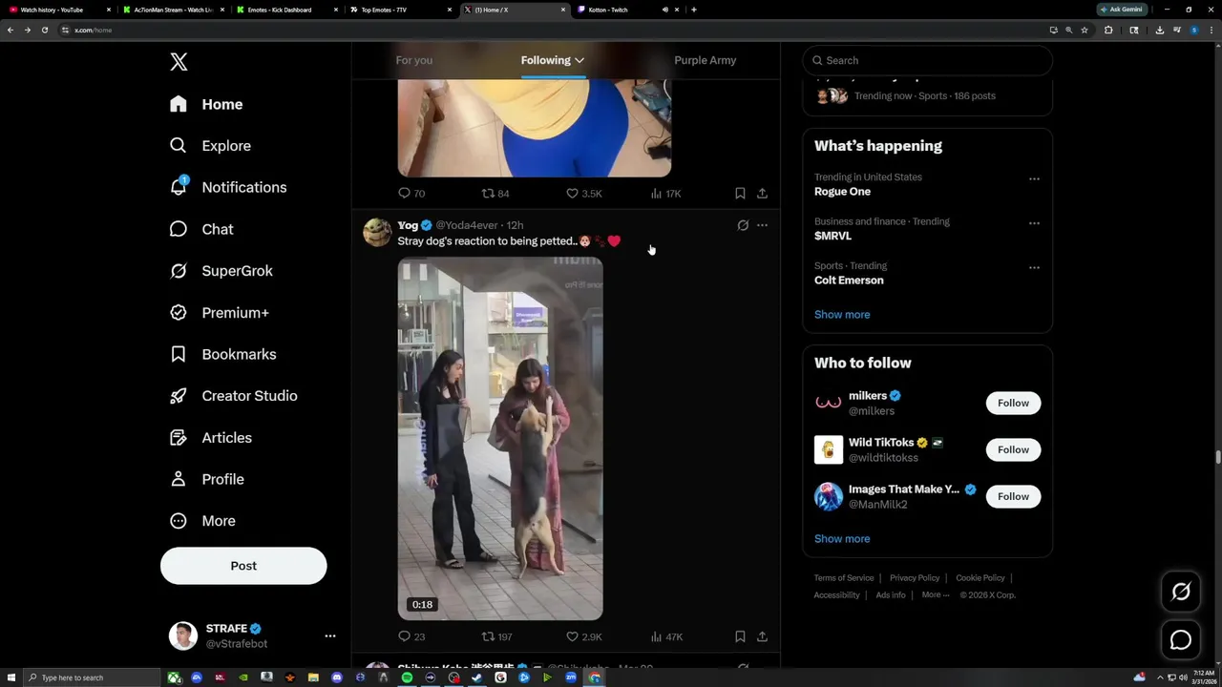Click the Post button

pyautogui.click(x=243, y=566)
